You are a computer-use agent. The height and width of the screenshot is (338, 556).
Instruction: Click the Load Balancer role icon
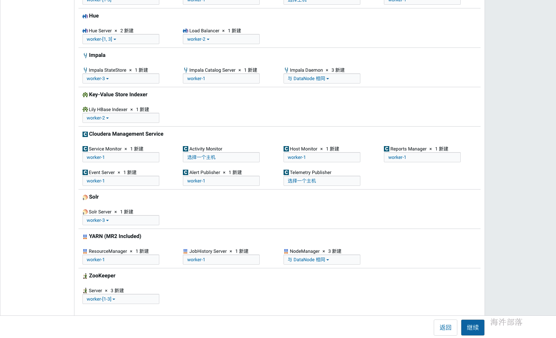coord(186,31)
